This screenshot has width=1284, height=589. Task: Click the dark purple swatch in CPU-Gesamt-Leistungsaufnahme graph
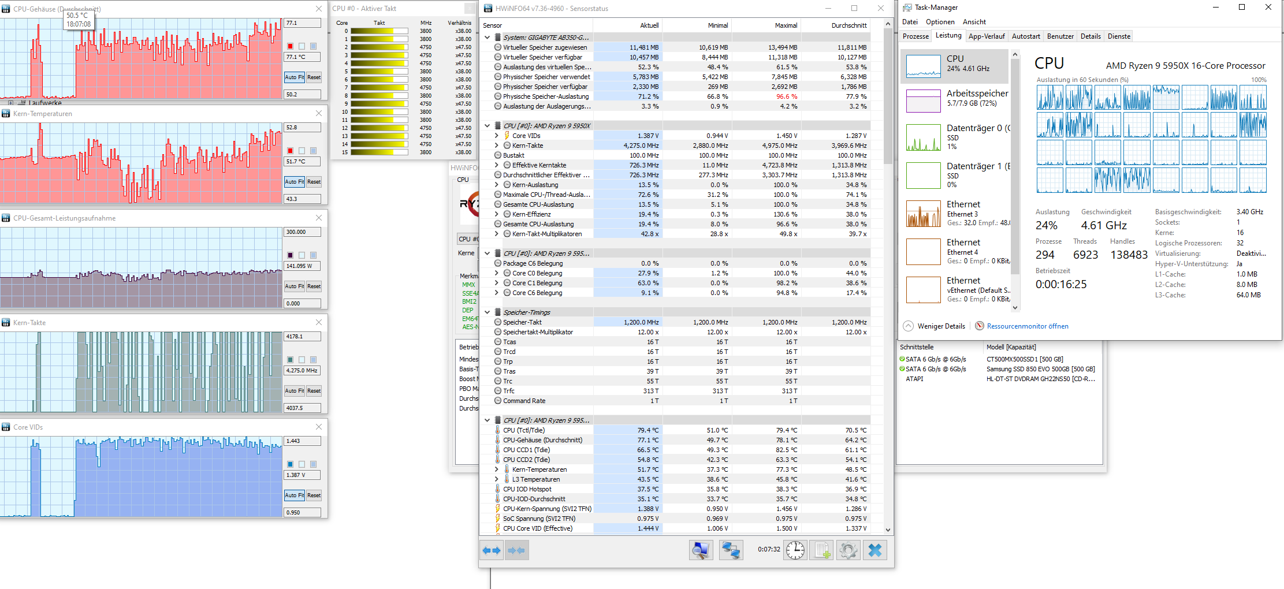point(290,255)
